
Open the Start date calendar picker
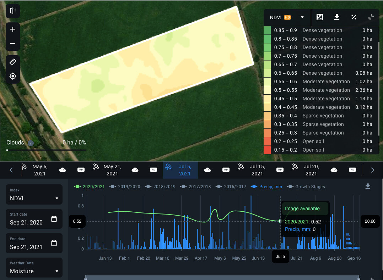pos(54,219)
